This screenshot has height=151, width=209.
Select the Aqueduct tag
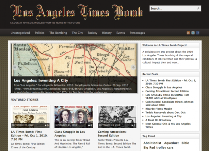pos(171,143)
